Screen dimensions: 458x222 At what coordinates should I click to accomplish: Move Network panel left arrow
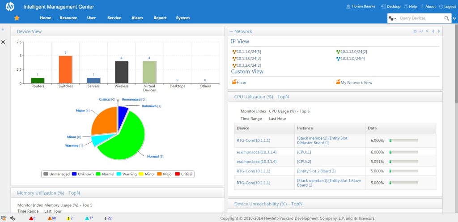click(x=433, y=31)
